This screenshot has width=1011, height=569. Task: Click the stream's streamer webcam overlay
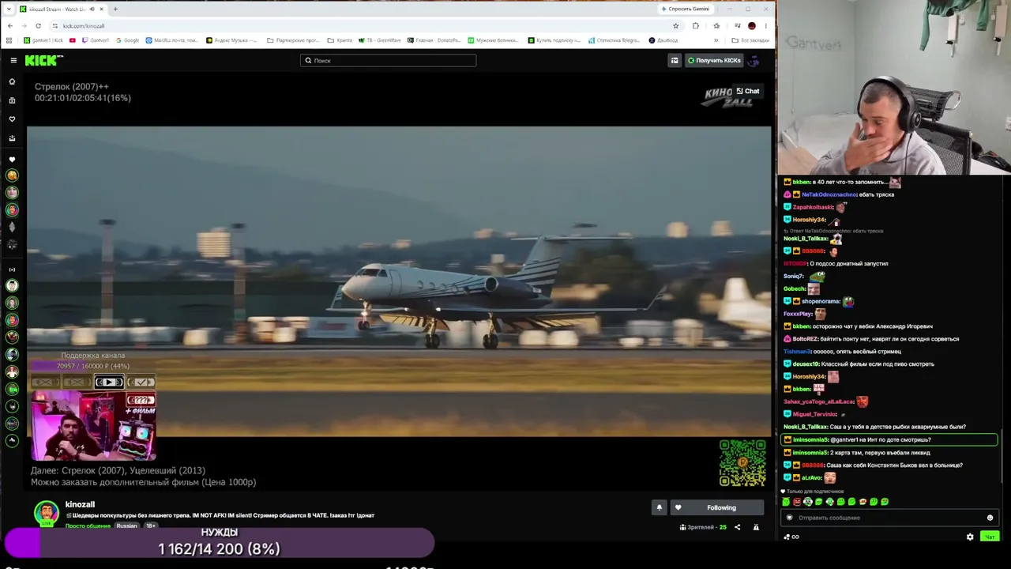pos(93,425)
